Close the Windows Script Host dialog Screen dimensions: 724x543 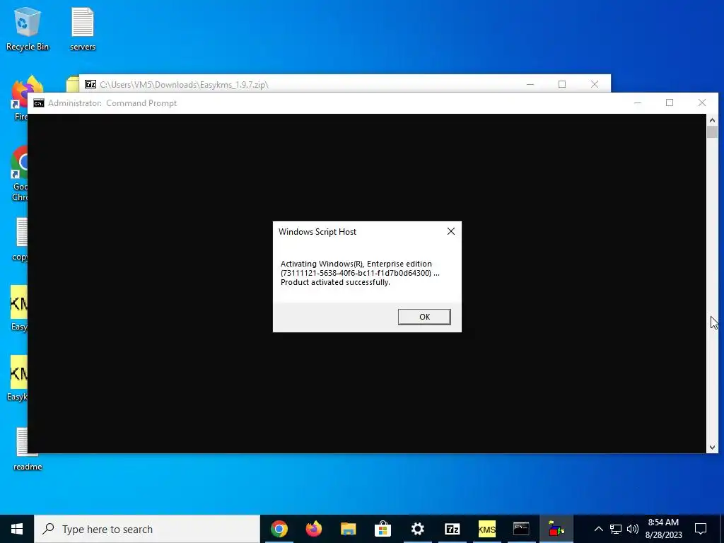click(x=450, y=231)
